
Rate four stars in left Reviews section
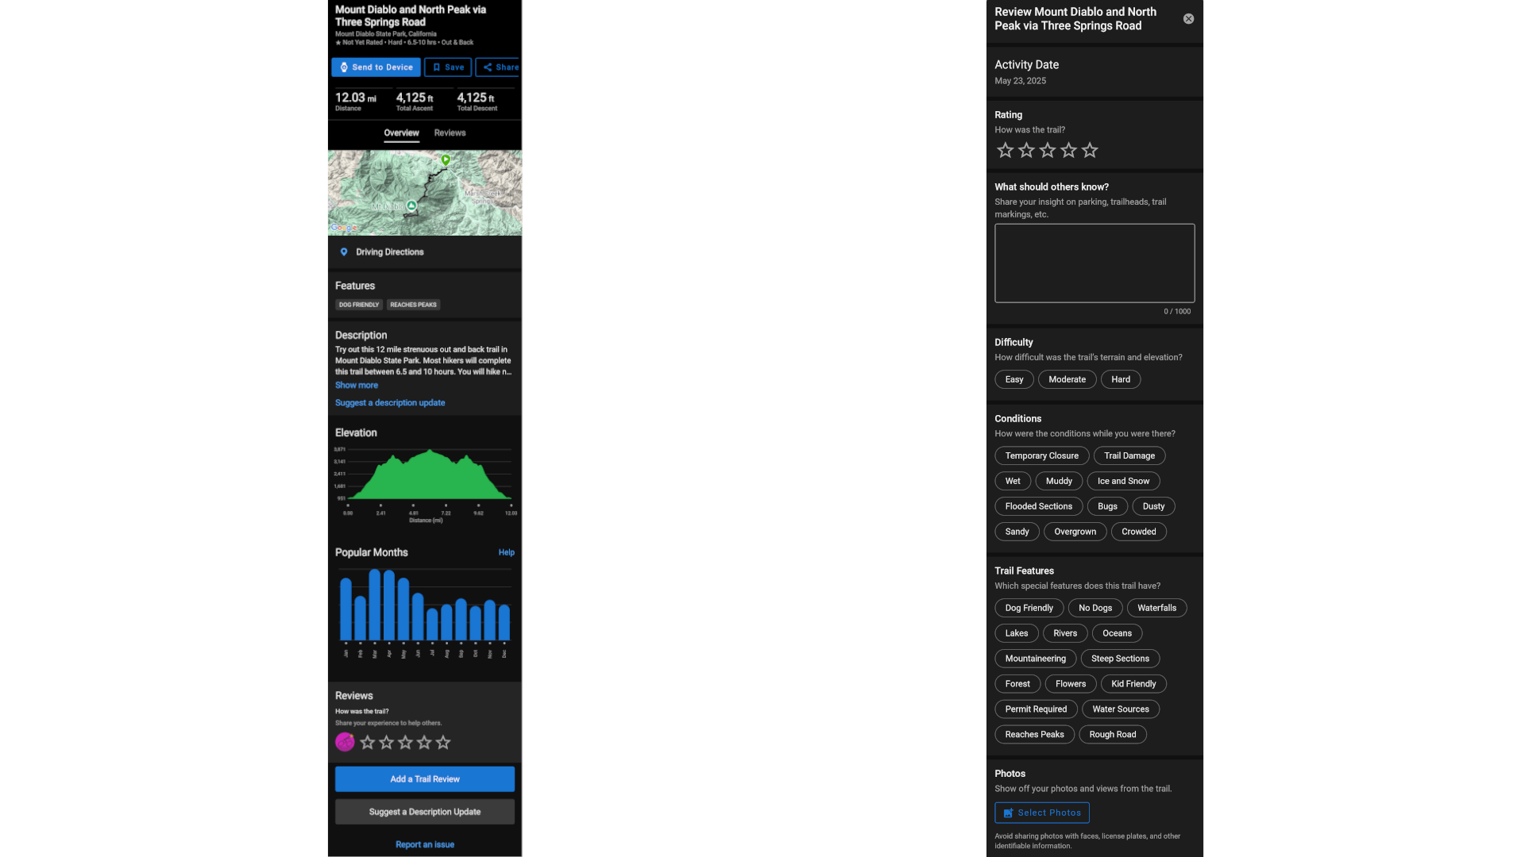424,743
